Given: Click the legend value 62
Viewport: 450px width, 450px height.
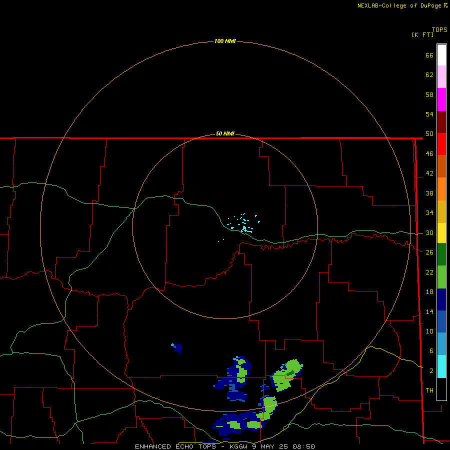Looking at the screenshot, I should [x=429, y=75].
